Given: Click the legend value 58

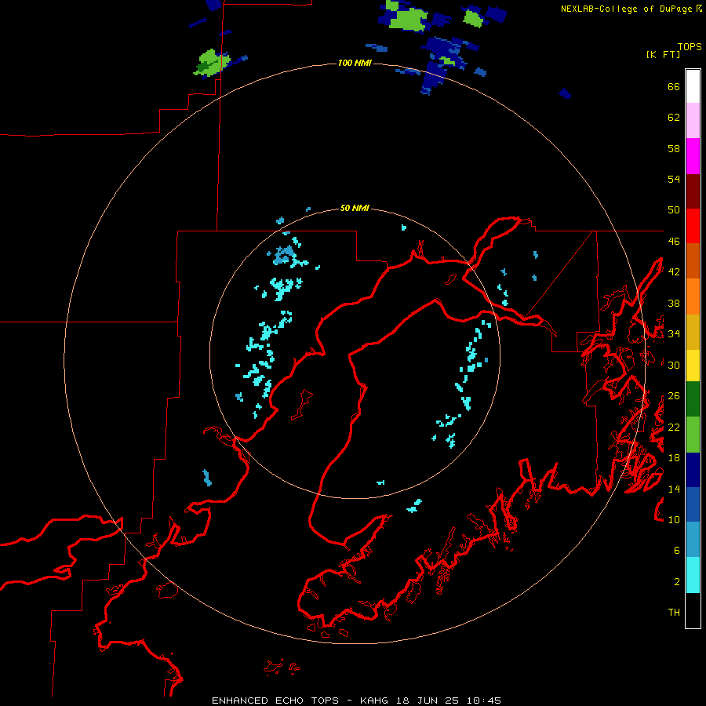Looking at the screenshot, I should (674, 148).
